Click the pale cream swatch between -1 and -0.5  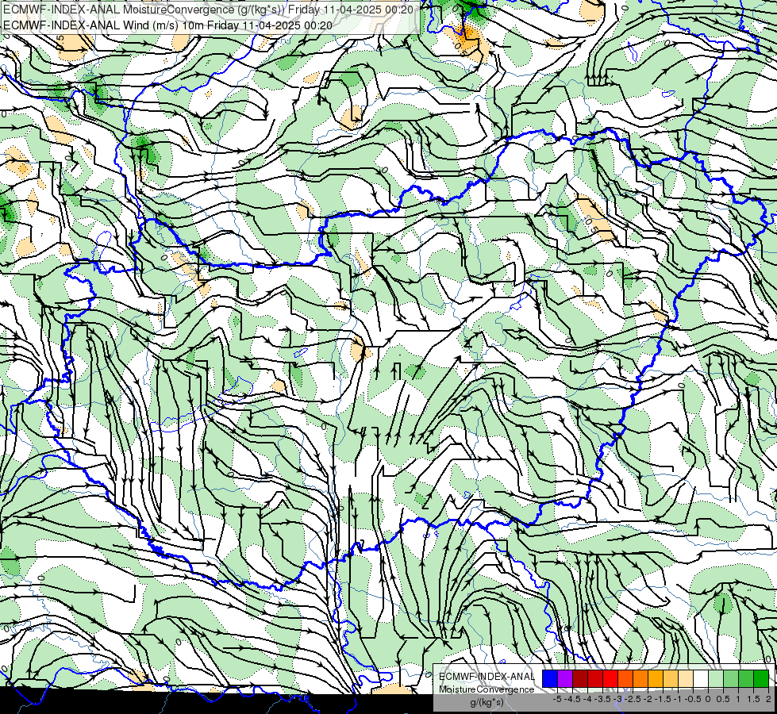point(686,679)
